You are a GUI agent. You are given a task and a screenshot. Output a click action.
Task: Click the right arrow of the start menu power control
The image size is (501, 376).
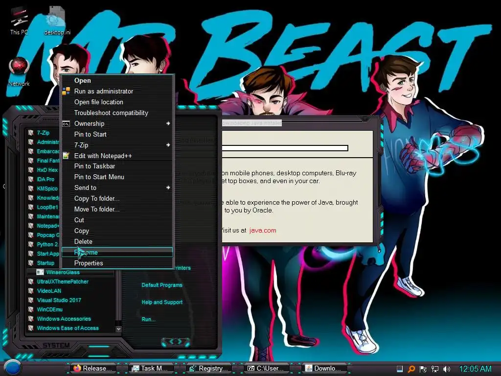pyautogui.click(x=181, y=342)
